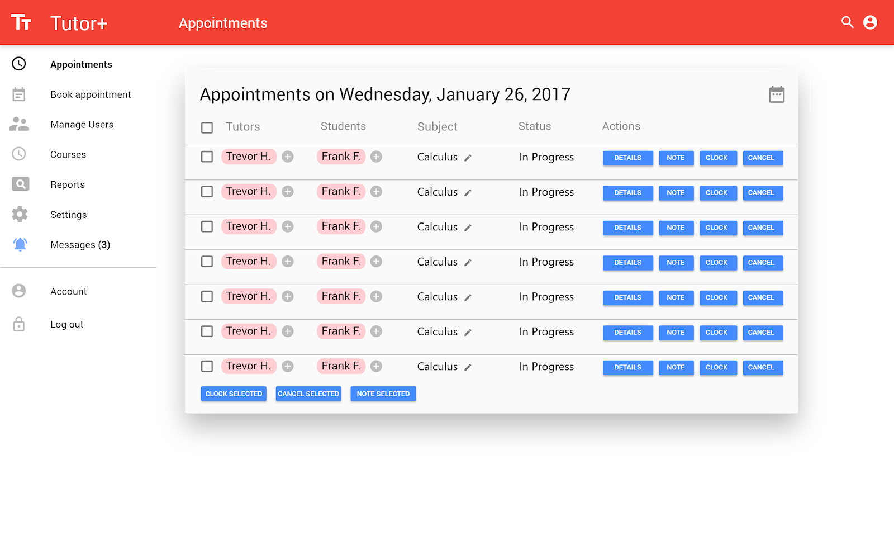
Task: Add student with plus beside first Frank F.
Action: tap(377, 157)
